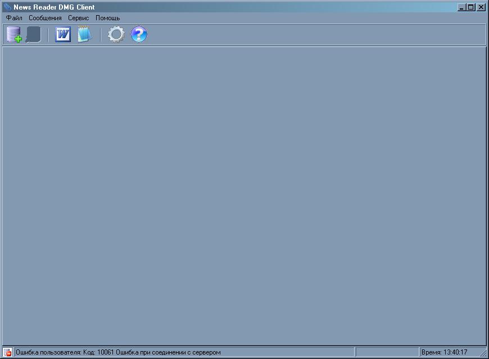Image resolution: width=489 pixels, height=359 pixels.
Task: Click the application icon in the title bar
Action: [x=7, y=7]
